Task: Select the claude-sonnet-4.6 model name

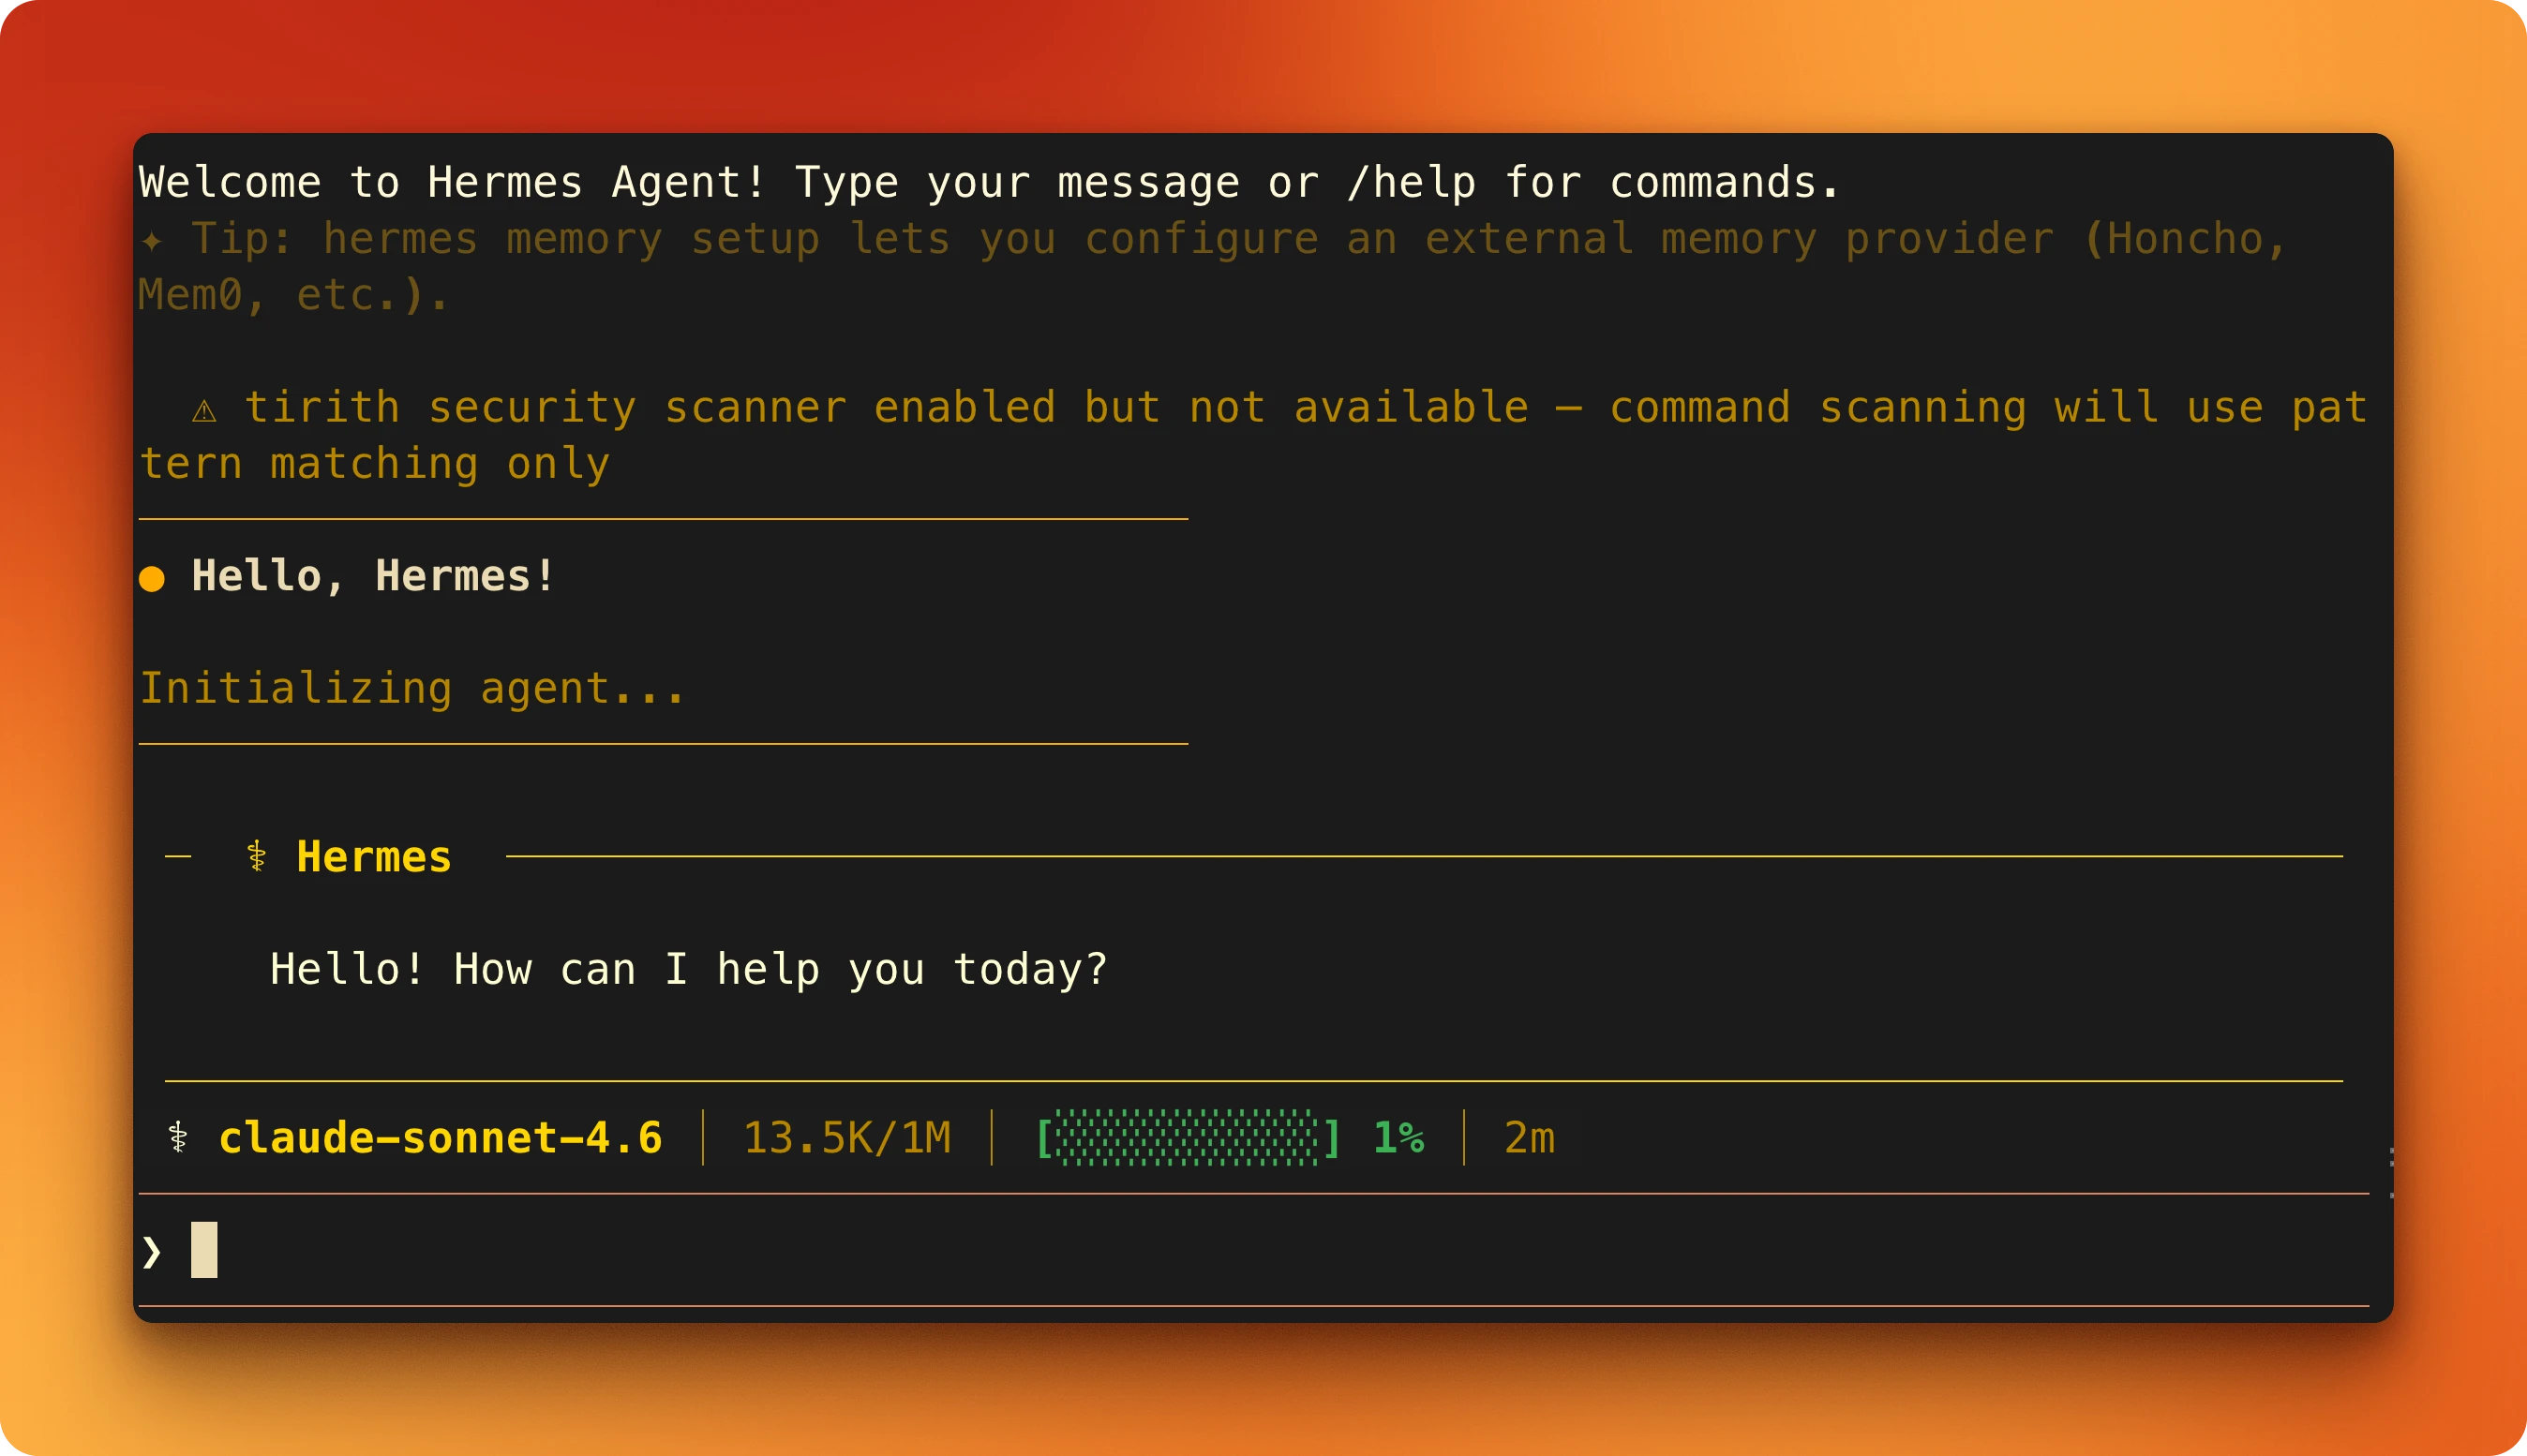Action: pyautogui.click(x=441, y=1138)
